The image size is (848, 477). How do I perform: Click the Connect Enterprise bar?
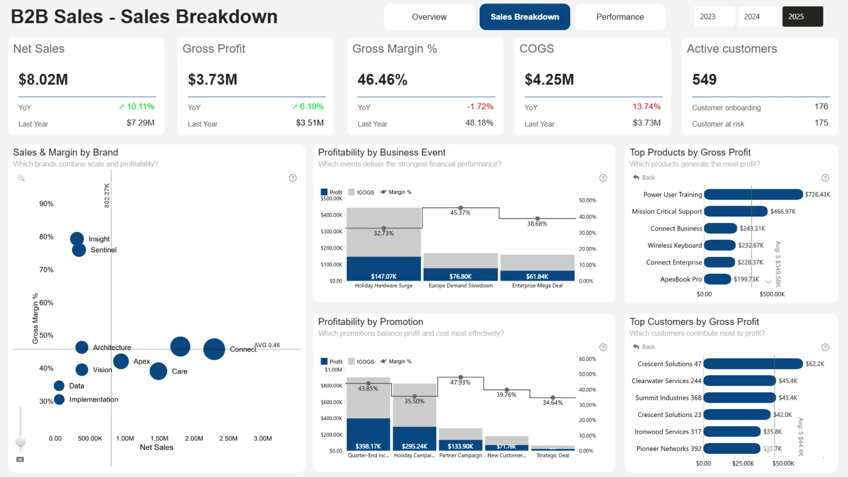720,262
